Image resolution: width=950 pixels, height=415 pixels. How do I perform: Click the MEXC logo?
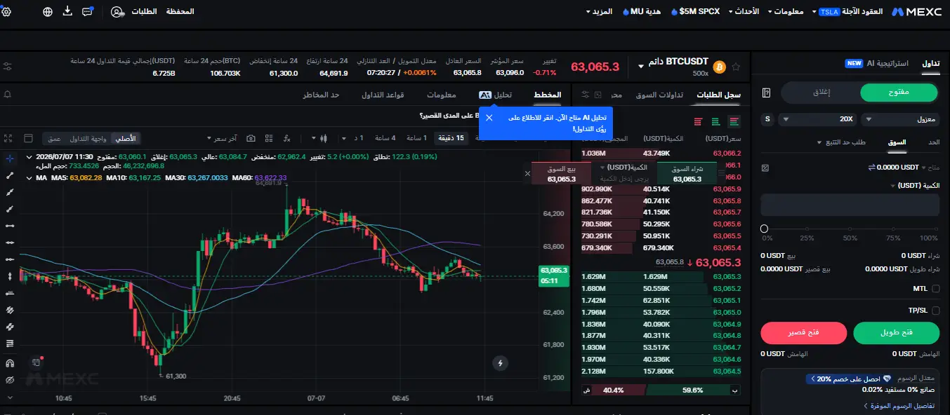pyautogui.click(x=916, y=12)
